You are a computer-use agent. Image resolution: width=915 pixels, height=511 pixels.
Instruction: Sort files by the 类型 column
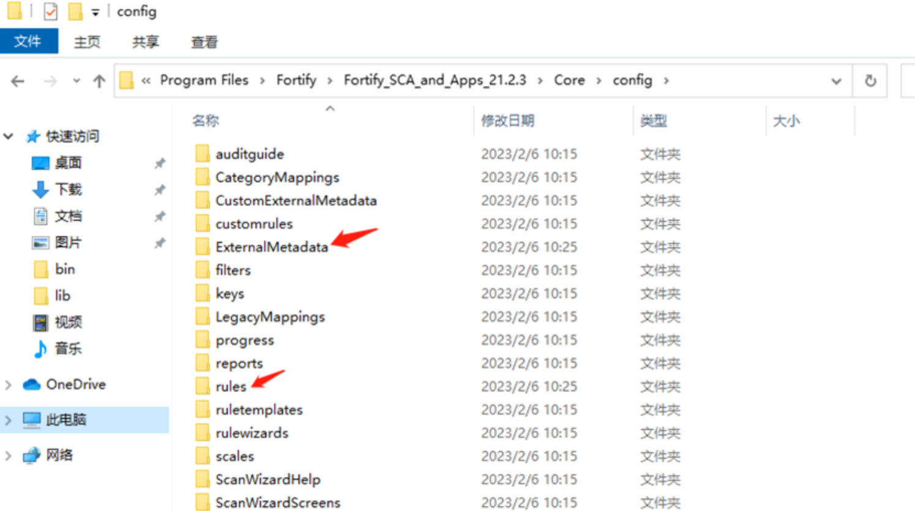(654, 121)
